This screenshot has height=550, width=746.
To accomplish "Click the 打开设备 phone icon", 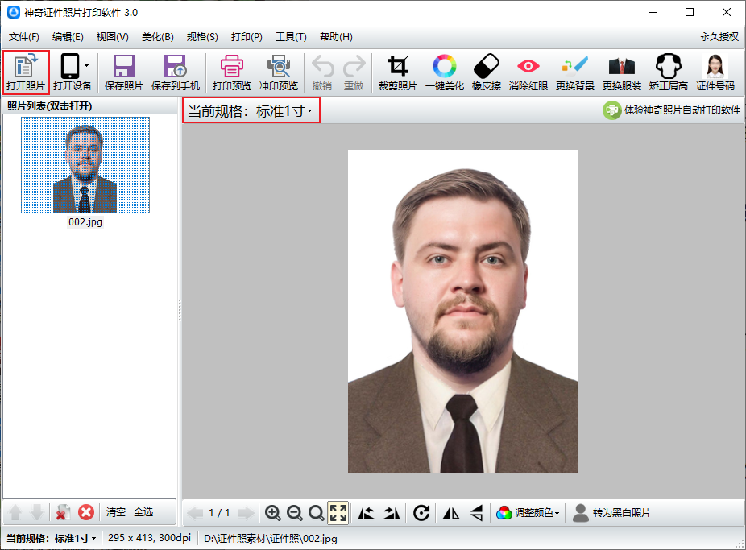I will (70, 66).
